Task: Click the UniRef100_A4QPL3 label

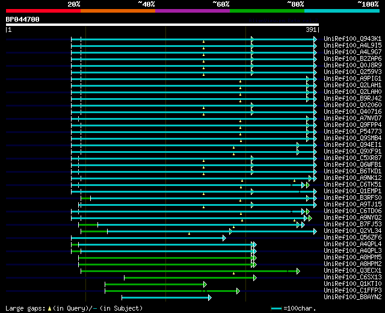Action: (x=353, y=251)
